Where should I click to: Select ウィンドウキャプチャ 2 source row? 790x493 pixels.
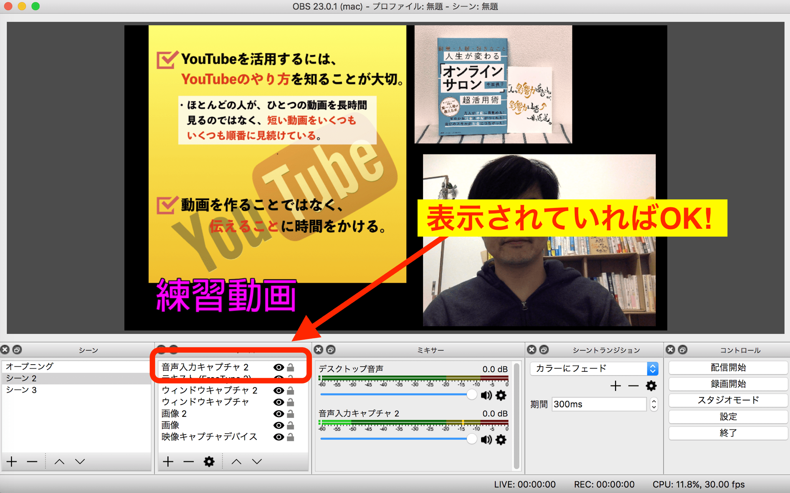[233, 390]
